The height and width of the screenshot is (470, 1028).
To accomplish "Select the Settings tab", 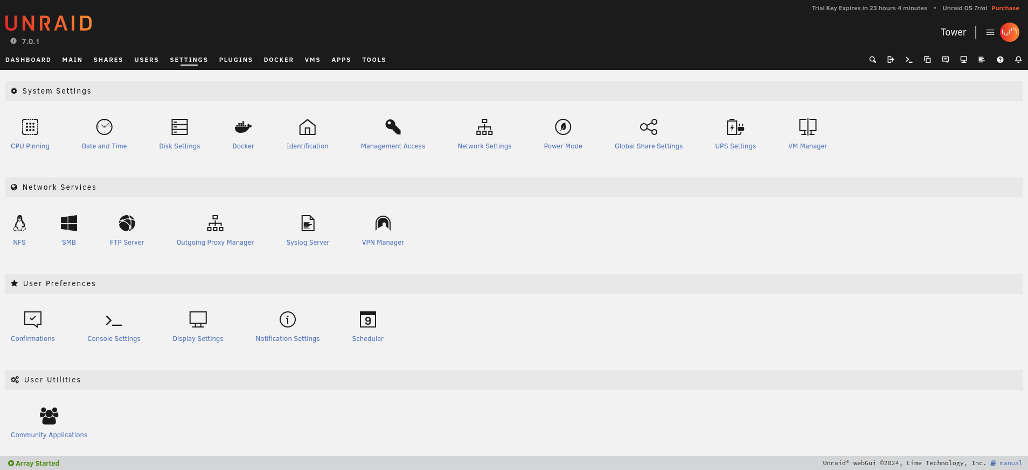I will click(189, 60).
